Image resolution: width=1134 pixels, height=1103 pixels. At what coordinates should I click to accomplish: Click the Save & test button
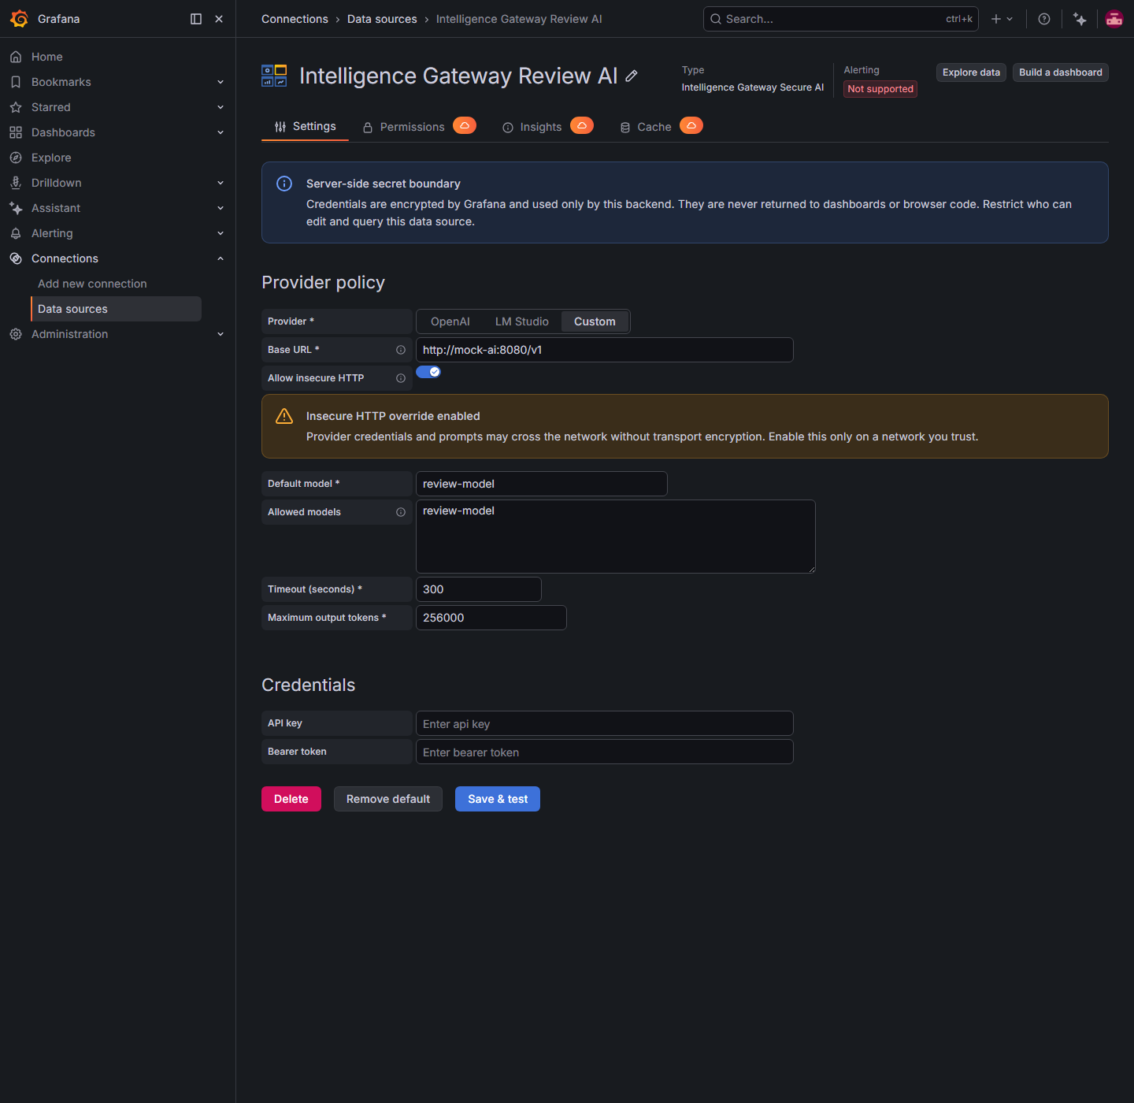(x=498, y=799)
